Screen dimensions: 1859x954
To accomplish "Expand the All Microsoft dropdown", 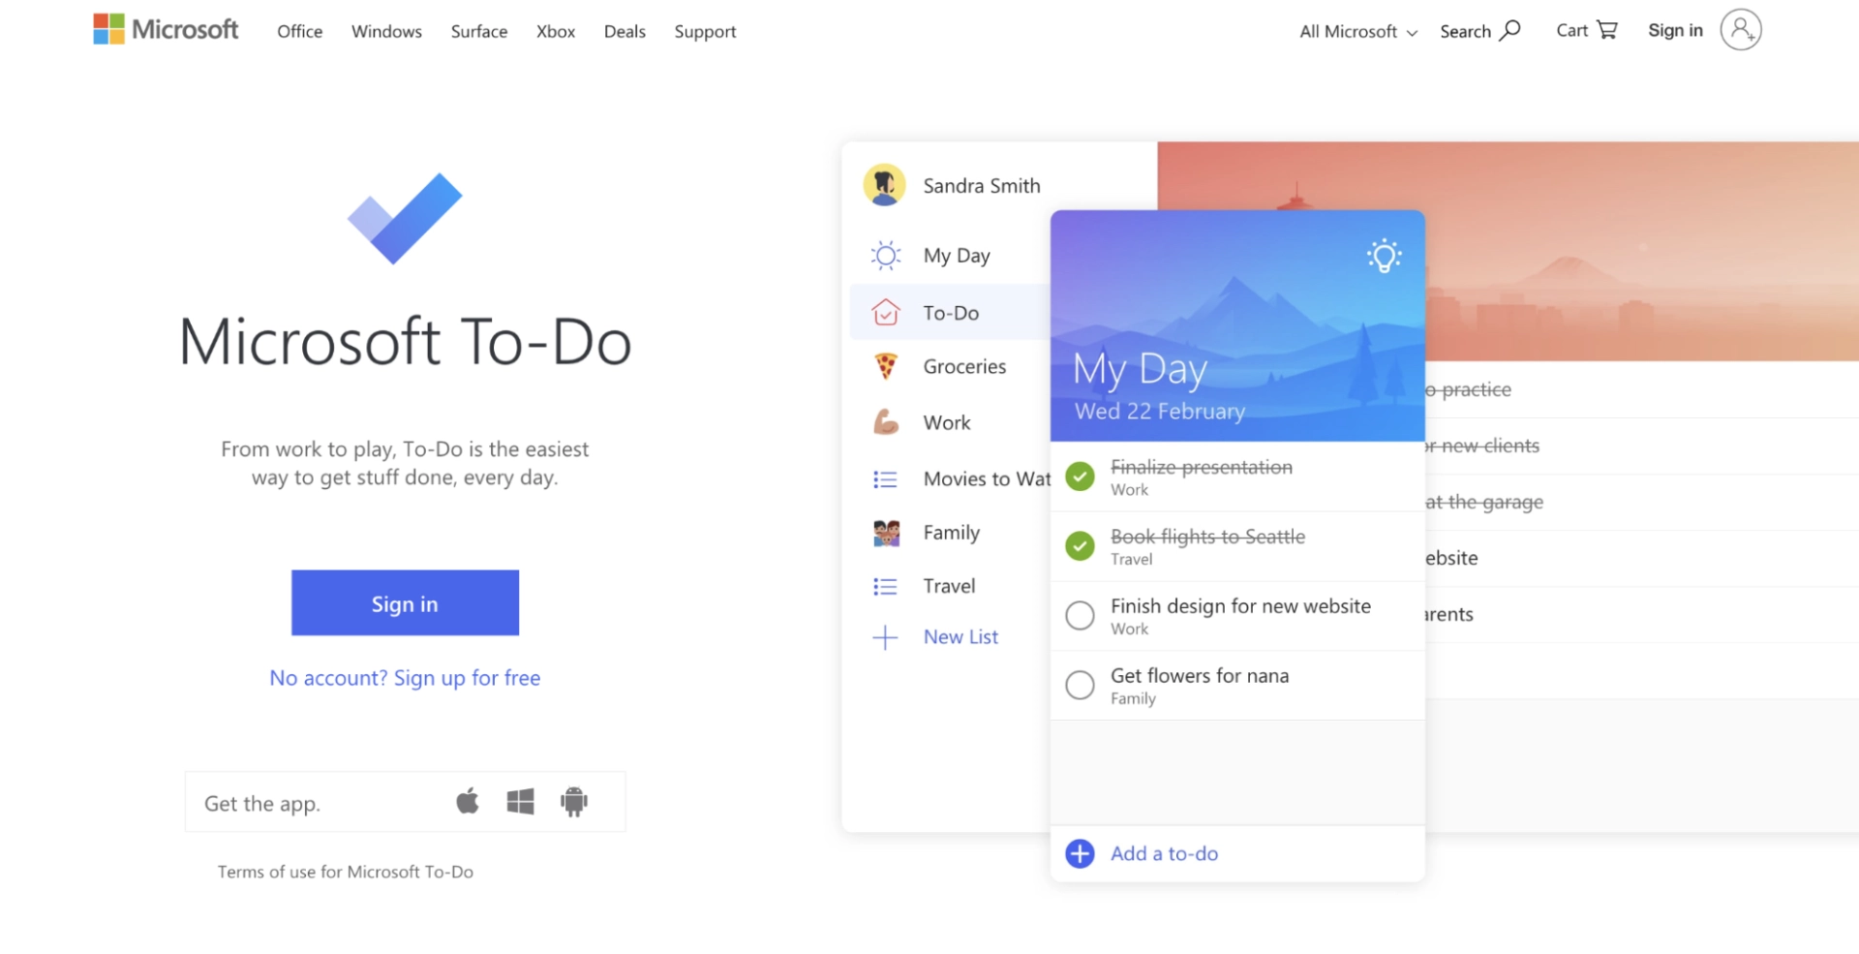I will (1357, 31).
